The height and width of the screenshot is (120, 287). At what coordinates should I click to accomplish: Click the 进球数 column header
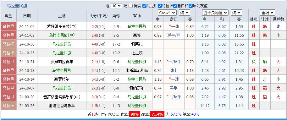(278, 19)
